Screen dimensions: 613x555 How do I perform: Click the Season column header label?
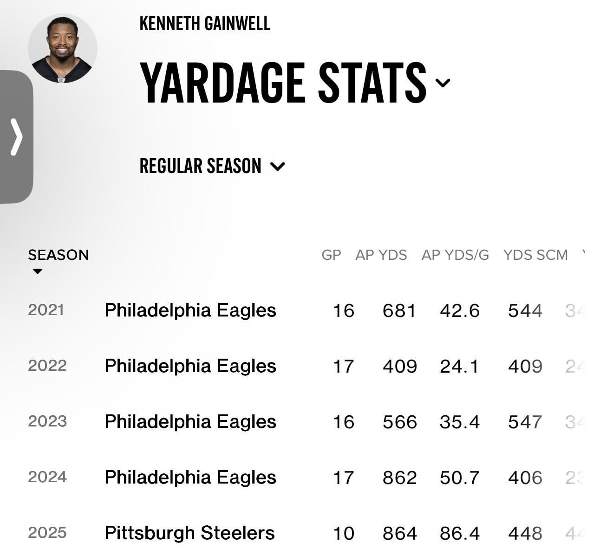tap(58, 255)
